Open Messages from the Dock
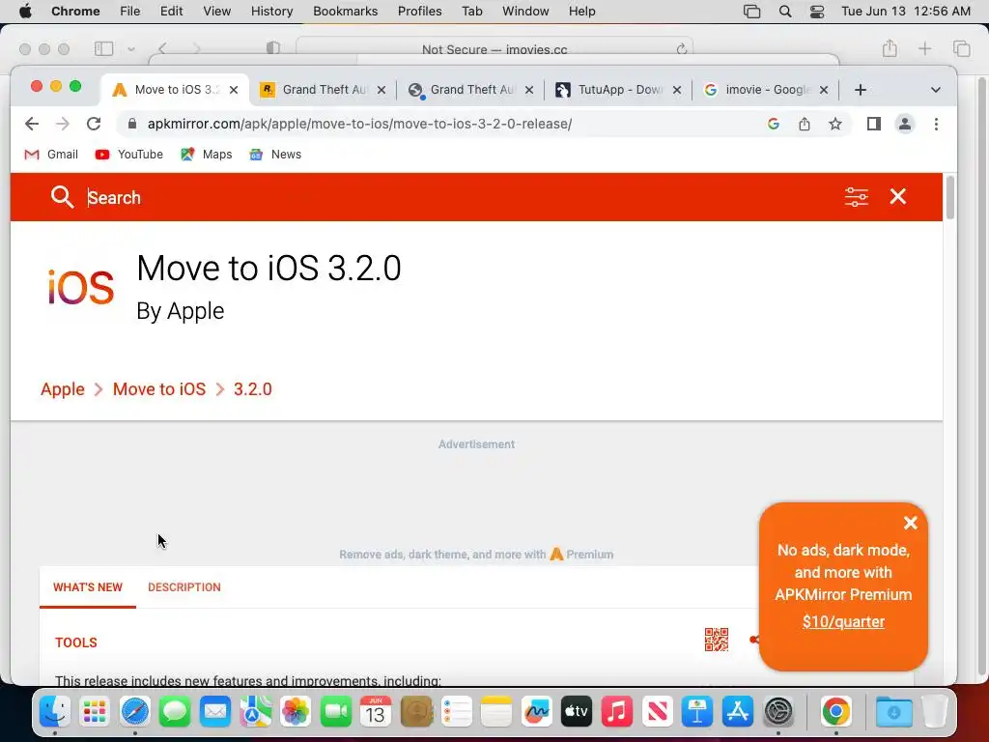989x742 pixels. pos(175,712)
